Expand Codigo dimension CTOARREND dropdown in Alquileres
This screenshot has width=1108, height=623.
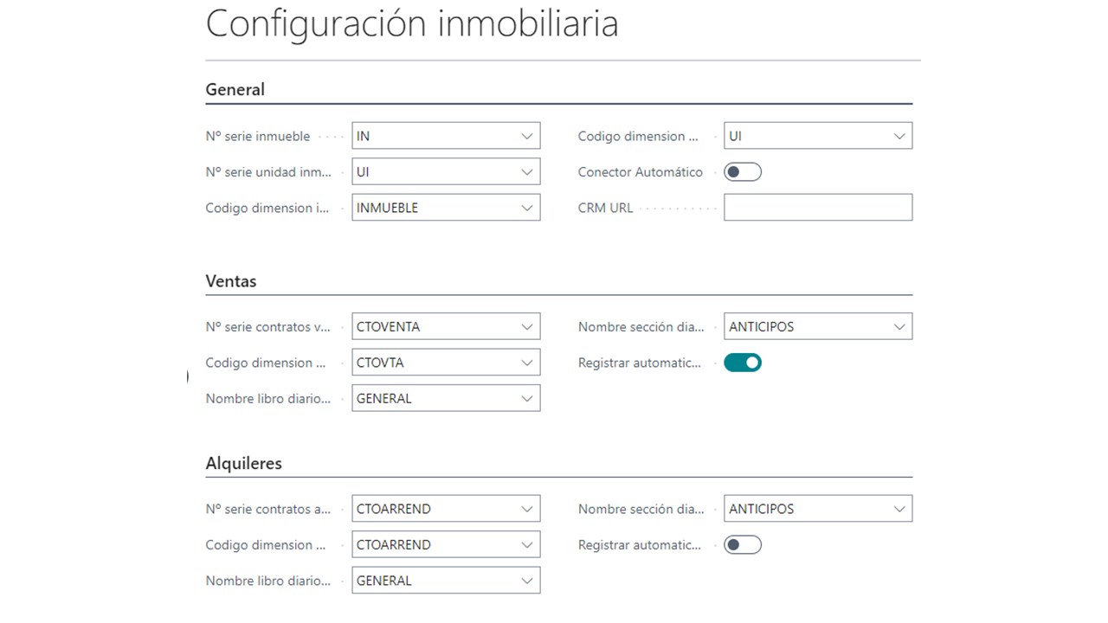pos(526,545)
